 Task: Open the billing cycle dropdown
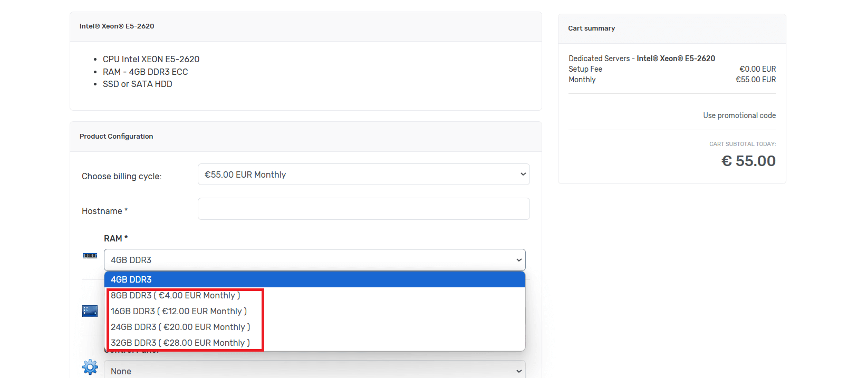tap(363, 175)
